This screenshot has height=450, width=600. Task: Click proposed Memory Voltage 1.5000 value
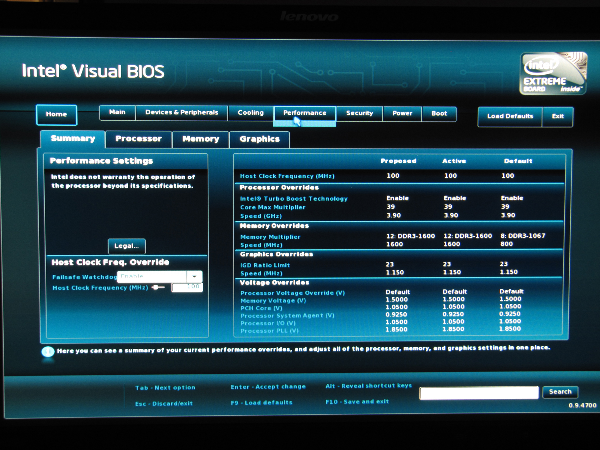click(x=397, y=300)
